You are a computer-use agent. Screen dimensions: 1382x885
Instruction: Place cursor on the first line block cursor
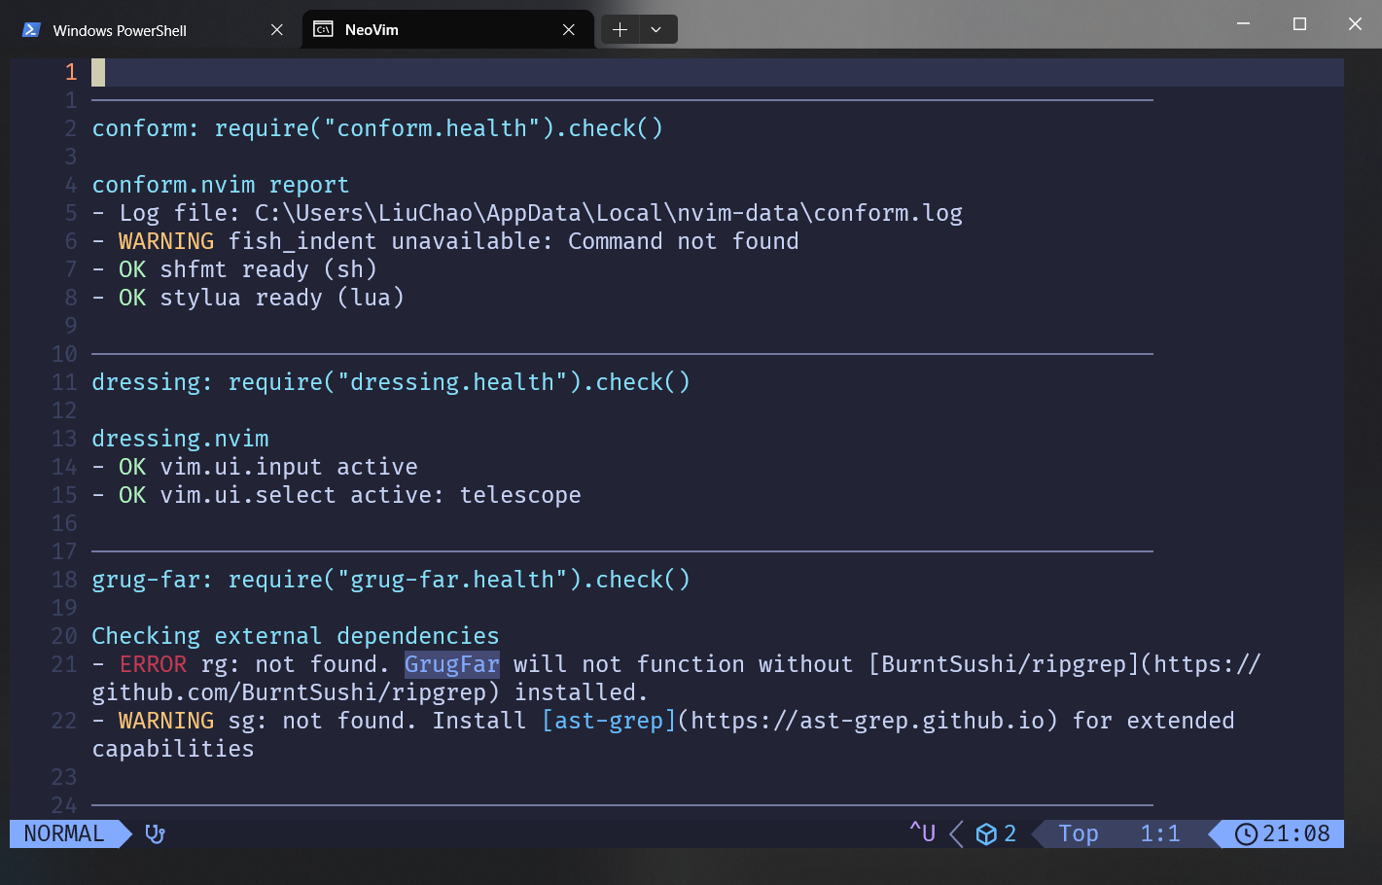coord(98,72)
